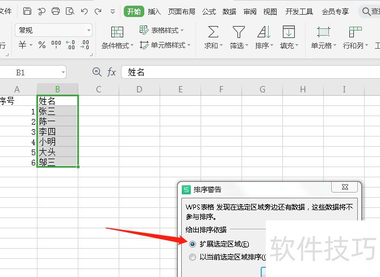This screenshot has width=380, height=277.
Task: Click the 求和 sum icon
Action: point(213,32)
